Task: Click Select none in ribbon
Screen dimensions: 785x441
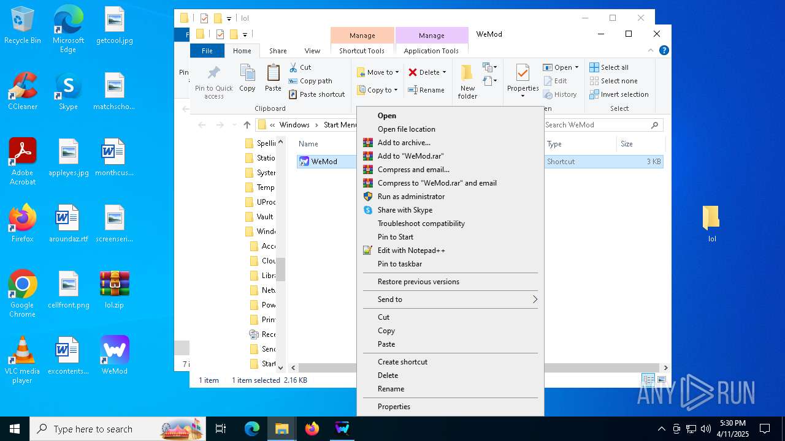Action: click(x=613, y=81)
